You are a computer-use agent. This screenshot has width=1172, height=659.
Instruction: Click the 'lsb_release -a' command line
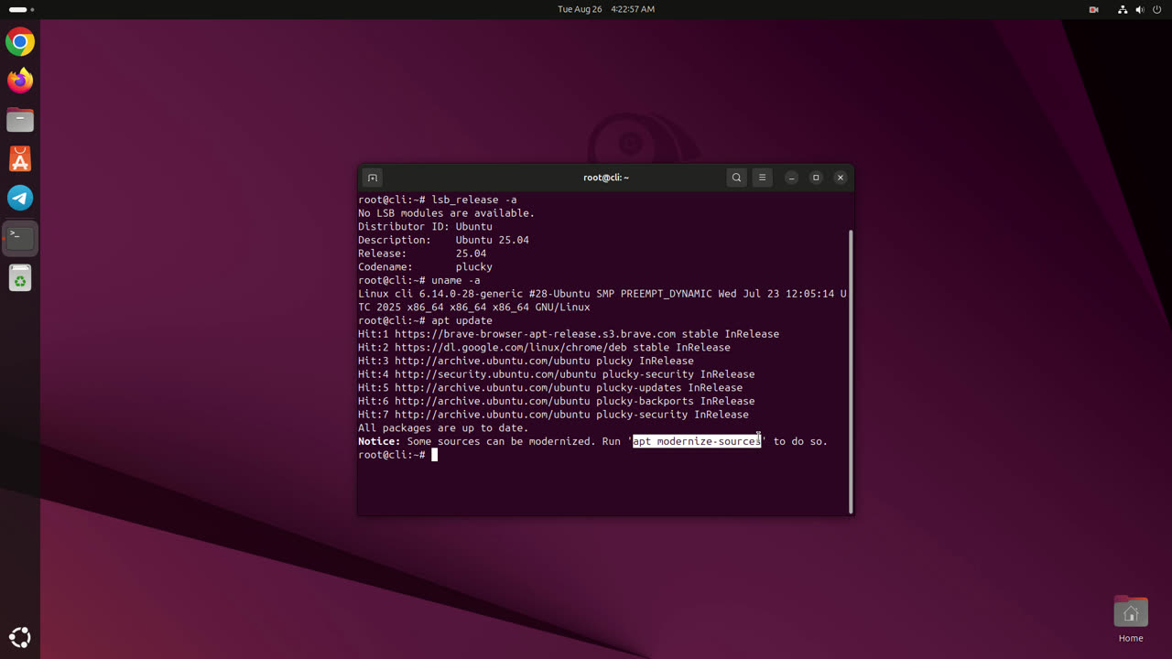click(x=438, y=200)
